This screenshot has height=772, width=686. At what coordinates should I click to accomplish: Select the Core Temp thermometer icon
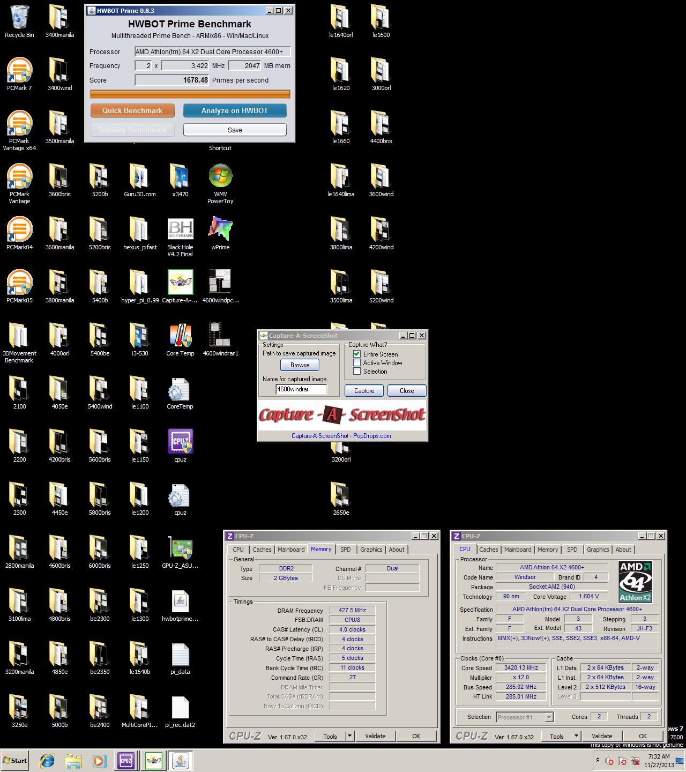pyautogui.click(x=180, y=336)
